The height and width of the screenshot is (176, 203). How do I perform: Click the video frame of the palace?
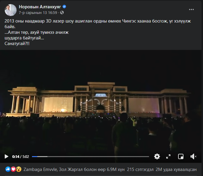tap(101, 101)
